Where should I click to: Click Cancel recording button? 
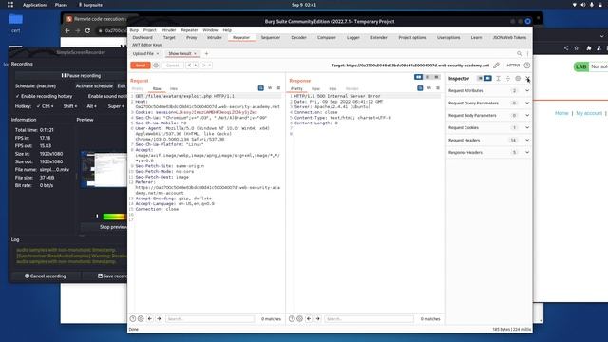pyautogui.click(x=46, y=276)
